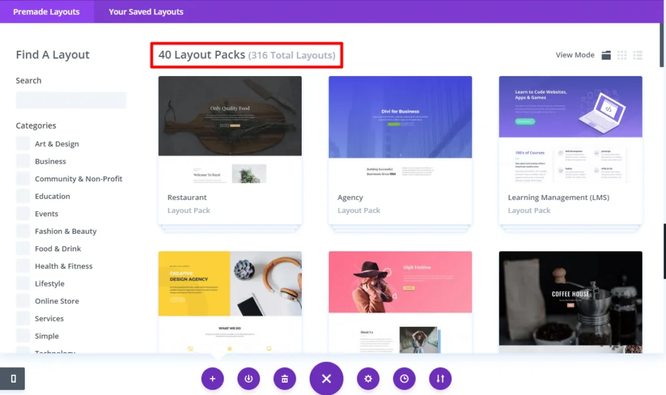Check the Events category checkbox
Viewport: 666px width, 395px height.
point(23,213)
